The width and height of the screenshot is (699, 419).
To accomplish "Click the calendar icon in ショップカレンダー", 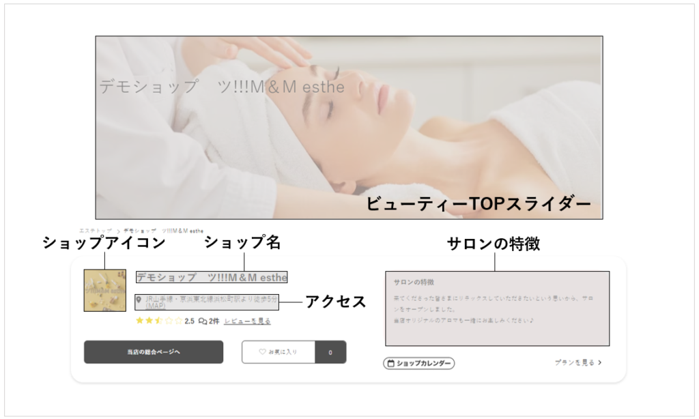I will 390,363.
